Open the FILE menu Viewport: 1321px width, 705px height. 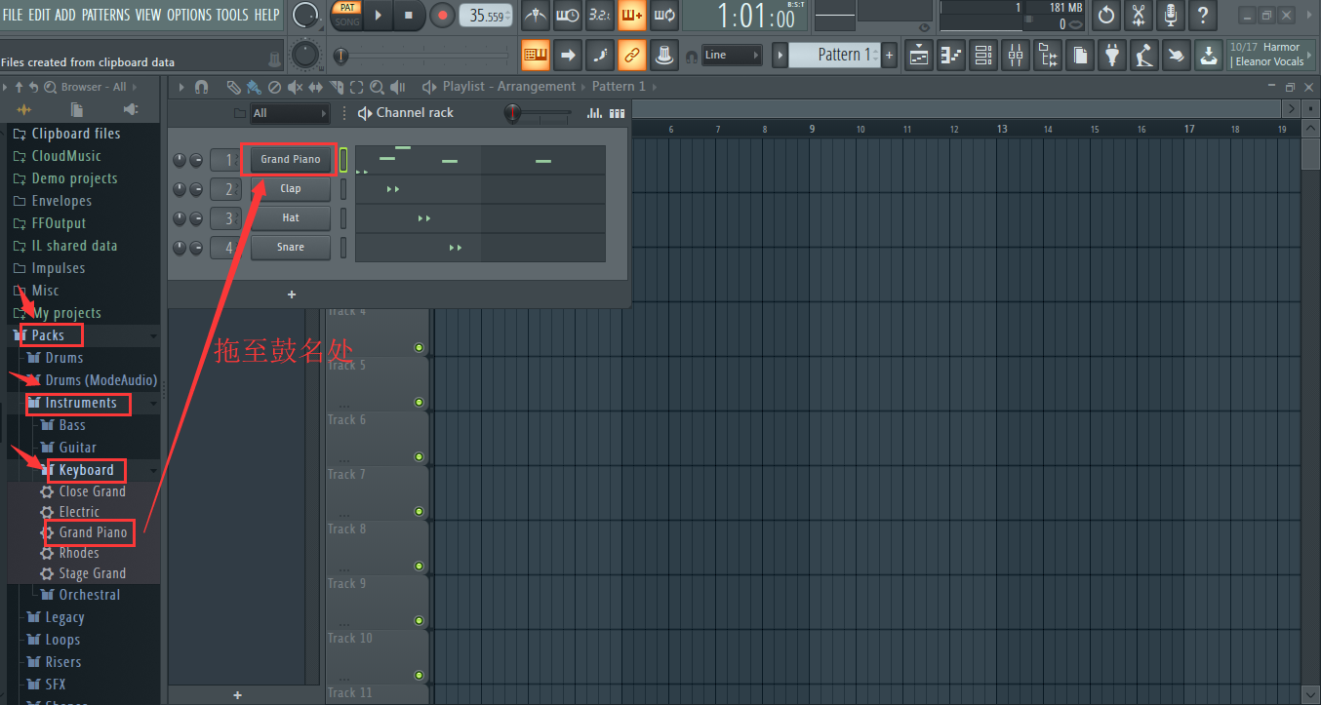pos(13,15)
